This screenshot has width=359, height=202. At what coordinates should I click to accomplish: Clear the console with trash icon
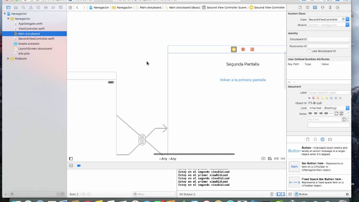tap(272, 194)
